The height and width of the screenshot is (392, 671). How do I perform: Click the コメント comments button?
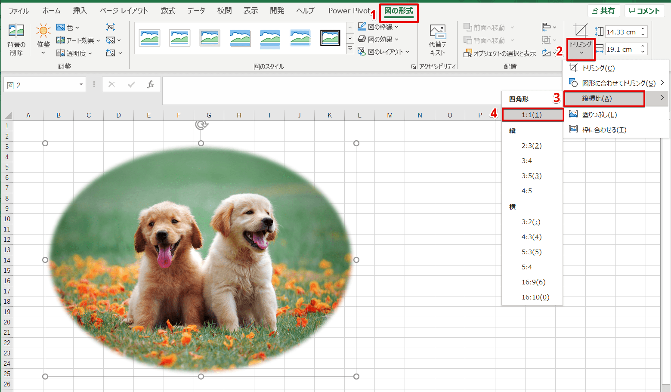pos(644,11)
